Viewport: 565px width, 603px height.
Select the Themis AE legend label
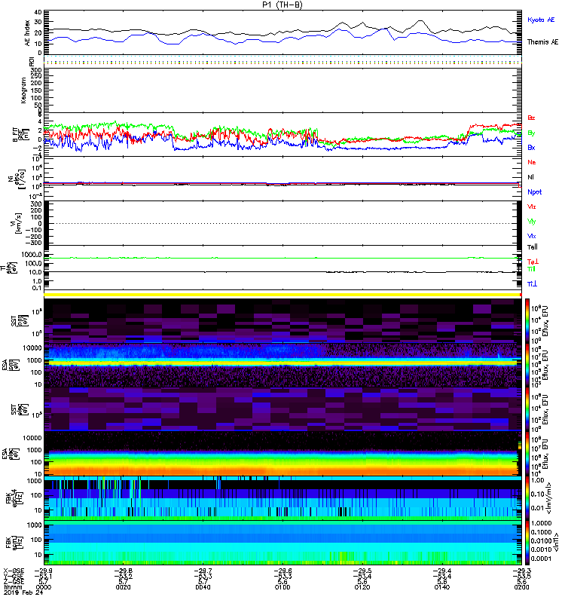[x=542, y=42]
